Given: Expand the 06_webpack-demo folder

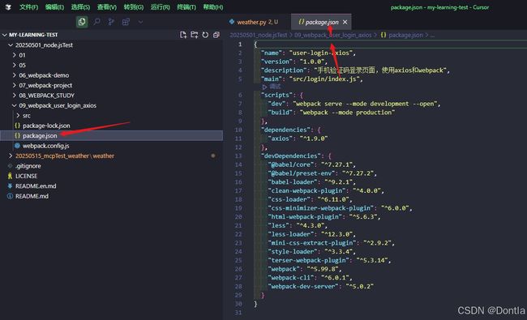Looking at the screenshot, I should coord(44,75).
